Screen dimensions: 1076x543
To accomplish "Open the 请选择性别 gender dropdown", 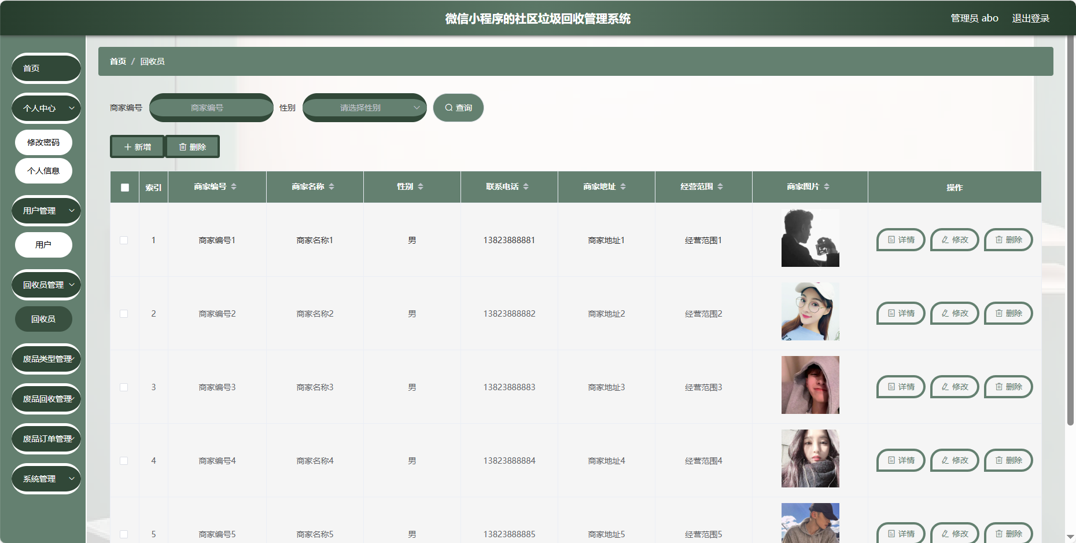I will point(364,108).
